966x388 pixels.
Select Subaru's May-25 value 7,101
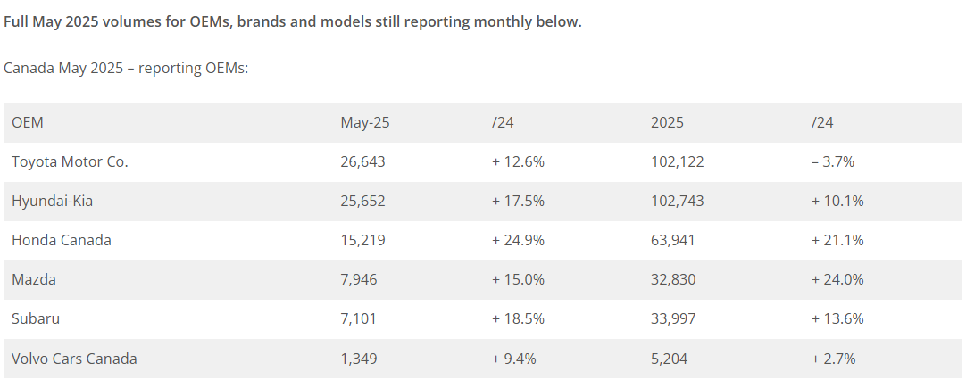[x=359, y=319]
